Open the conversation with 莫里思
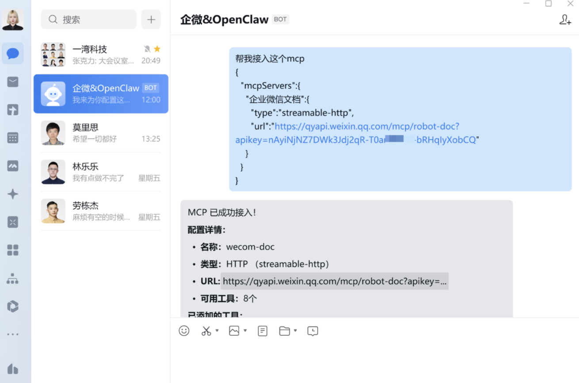Viewport: 579px width, 383px height. (101, 133)
